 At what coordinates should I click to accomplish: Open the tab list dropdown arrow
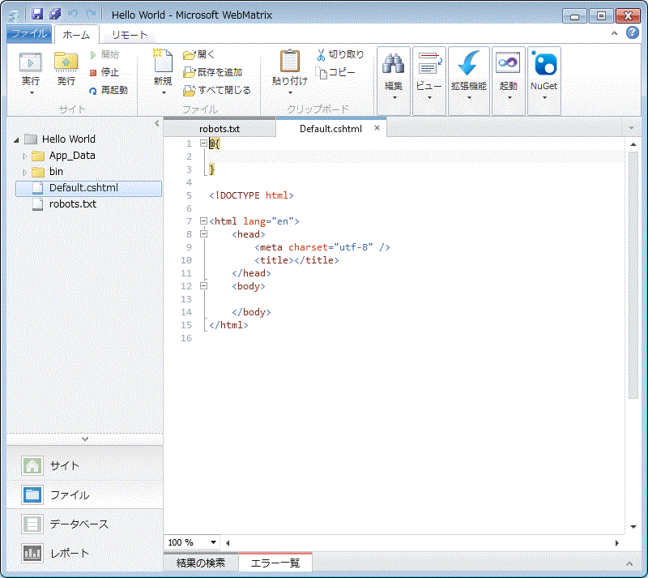[x=631, y=128]
